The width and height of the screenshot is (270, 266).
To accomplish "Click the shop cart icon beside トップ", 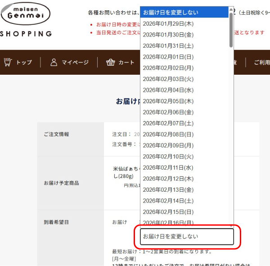I will point(8,62).
